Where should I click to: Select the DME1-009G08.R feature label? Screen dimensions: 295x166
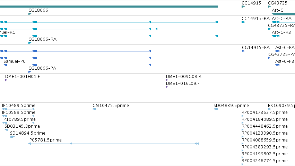coord(184,76)
